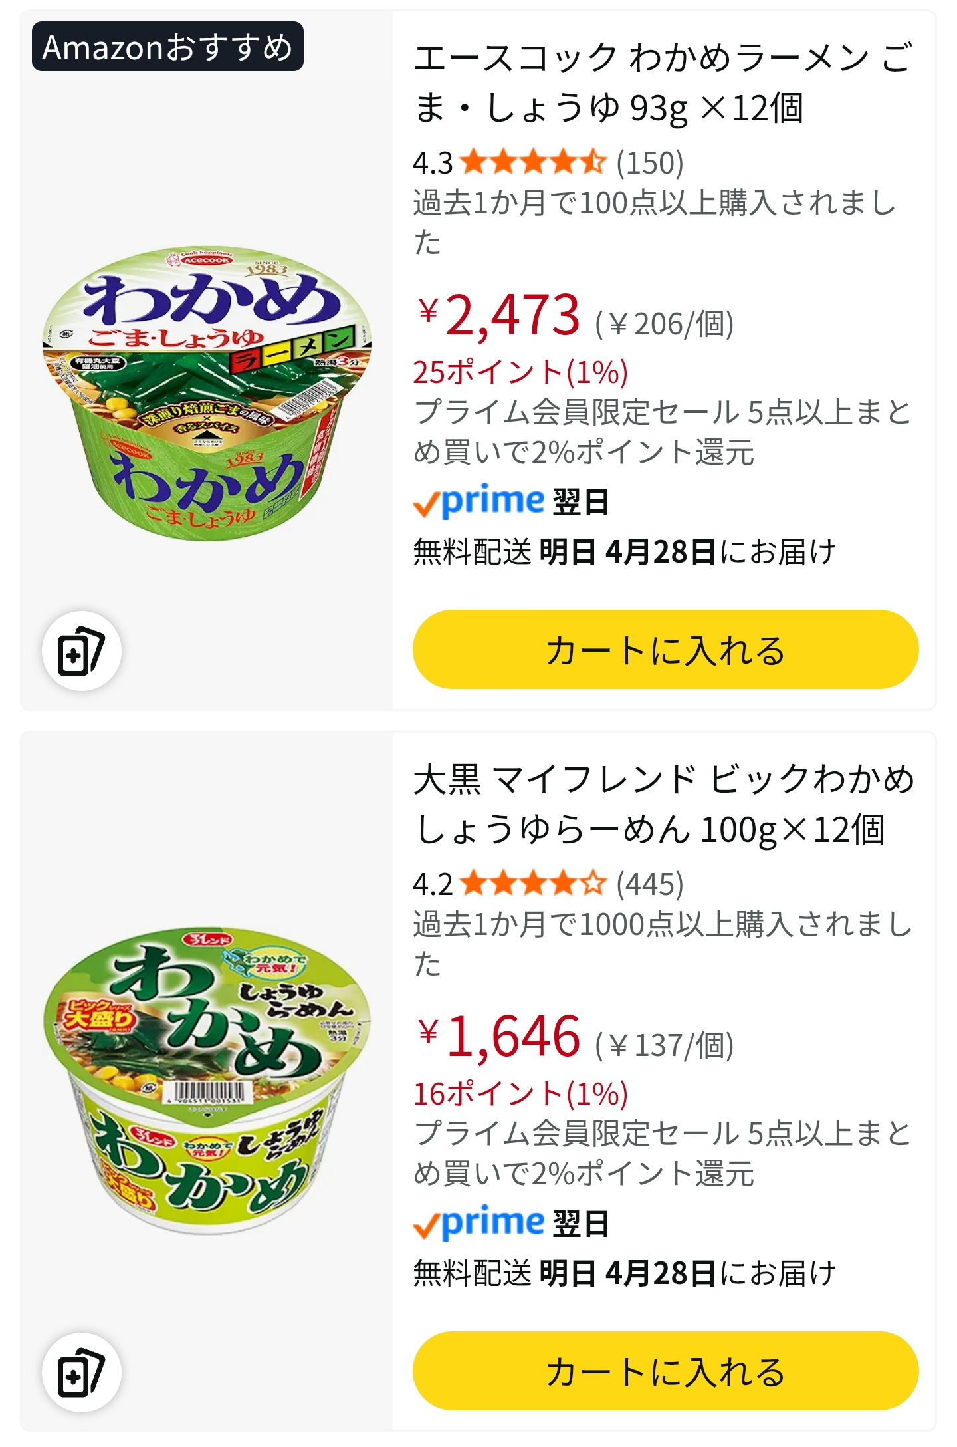957x1447 pixels.
Task: Tap the card-plus icon on the Acecook item
Action: 81,651
